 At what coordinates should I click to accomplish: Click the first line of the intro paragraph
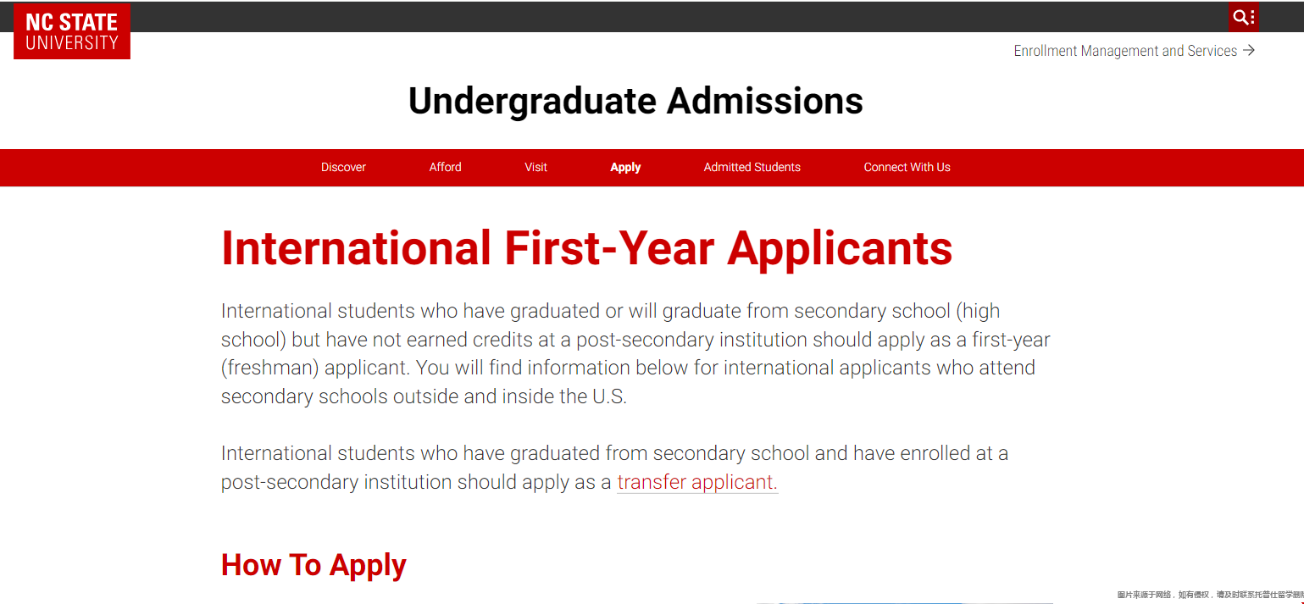[610, 311]
